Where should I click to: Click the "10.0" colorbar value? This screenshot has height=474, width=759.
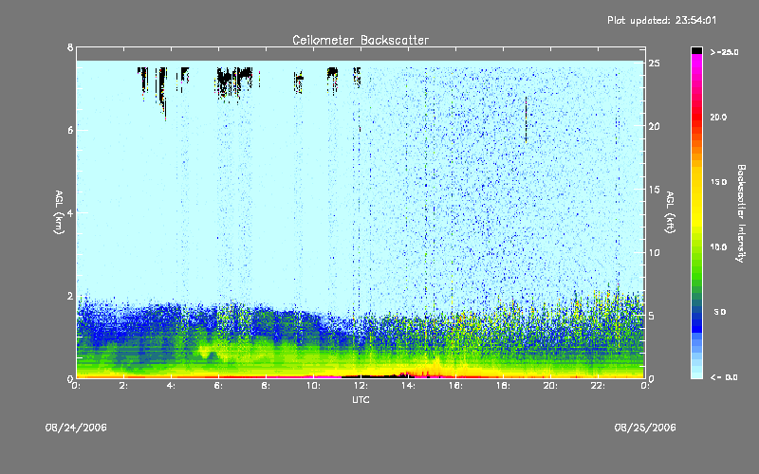718,246
